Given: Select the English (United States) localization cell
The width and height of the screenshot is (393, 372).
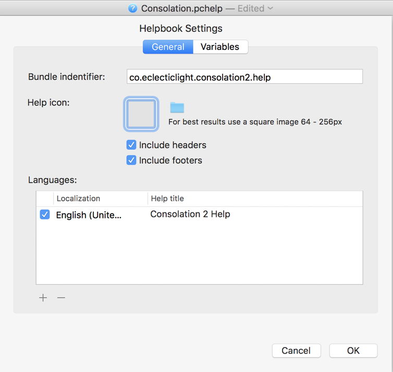Looking at the screenshot, I should [x=89, y=215].
